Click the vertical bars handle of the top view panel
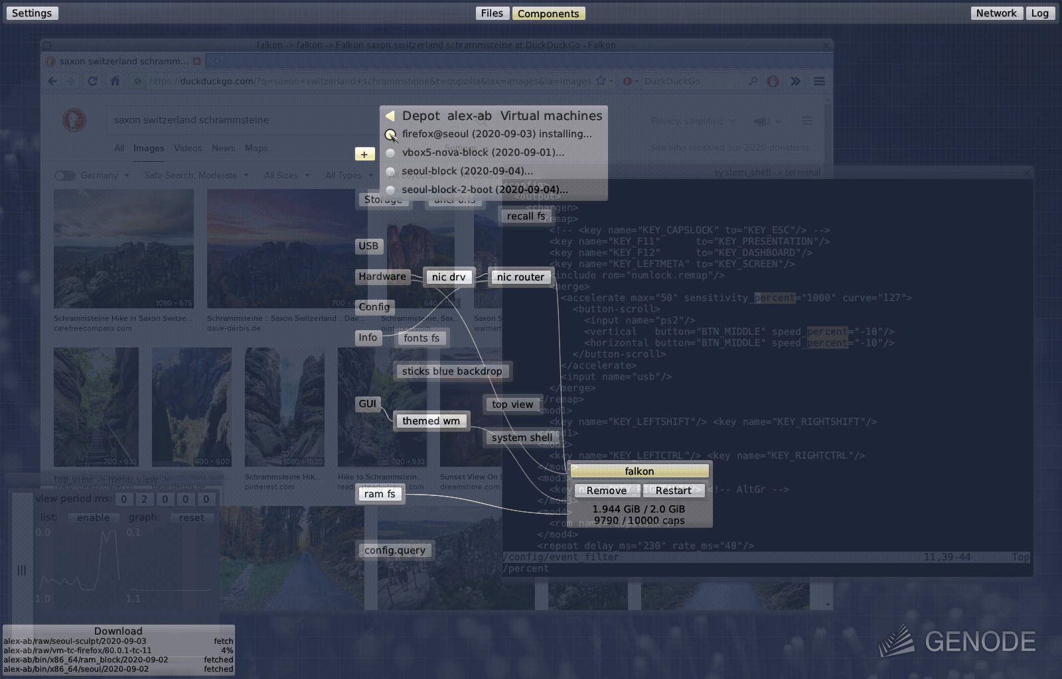1062x679 pixels. tap(21, 570)
